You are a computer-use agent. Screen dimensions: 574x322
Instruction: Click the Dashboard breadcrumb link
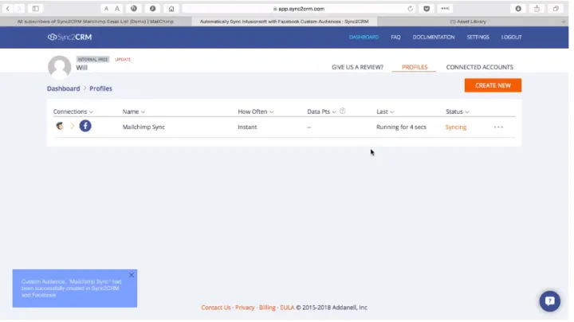(63, 88)
